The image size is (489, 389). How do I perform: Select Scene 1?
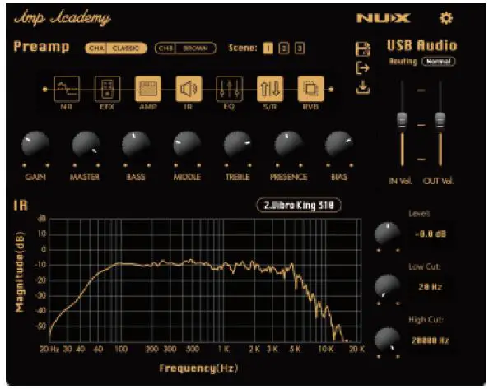(268, 49)
